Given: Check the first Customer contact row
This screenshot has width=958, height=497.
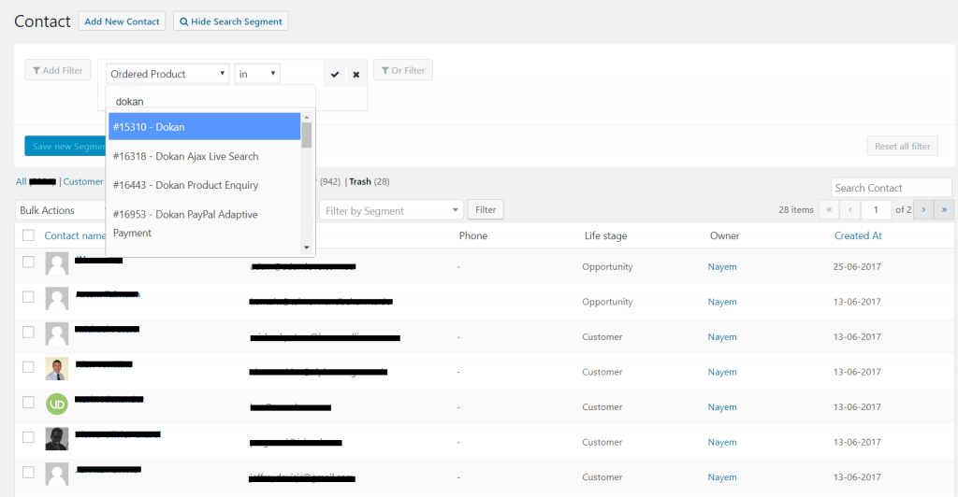Looking at the screenshot, I should tap(28, 333).
